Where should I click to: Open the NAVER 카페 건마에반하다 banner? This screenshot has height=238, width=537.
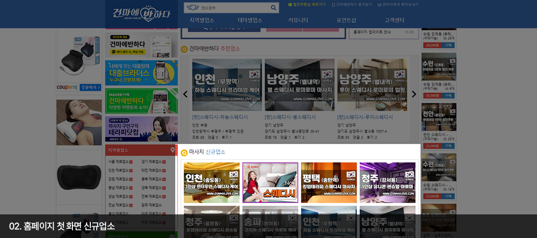(x=142, y=101)
